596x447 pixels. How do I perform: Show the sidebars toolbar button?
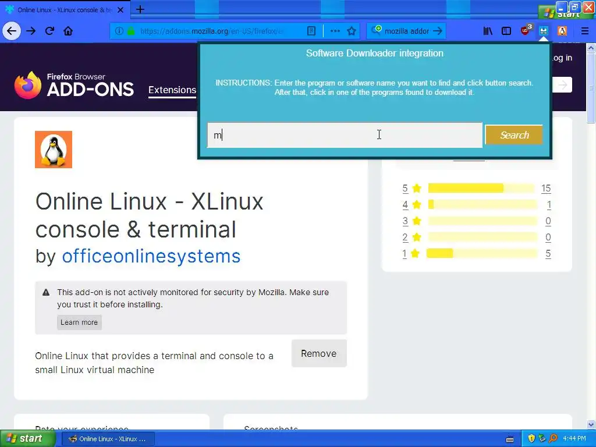(x=506, y=31)
